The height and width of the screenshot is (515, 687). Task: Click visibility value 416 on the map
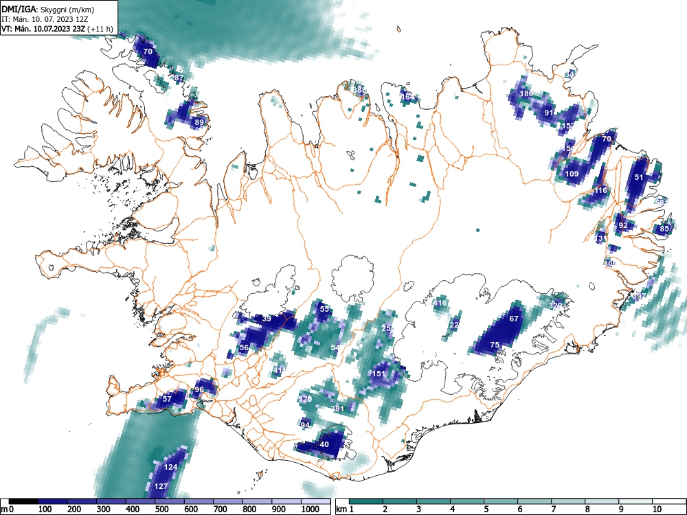(x=440, y=303)
